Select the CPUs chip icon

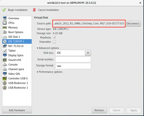[5, 23]
